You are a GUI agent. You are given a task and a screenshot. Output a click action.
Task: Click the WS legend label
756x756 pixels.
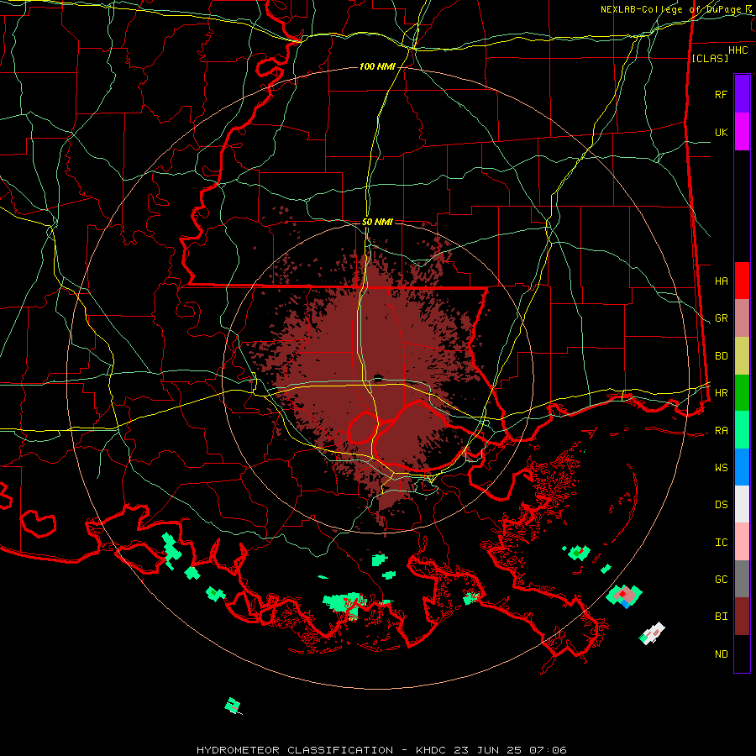click(722, 467)
